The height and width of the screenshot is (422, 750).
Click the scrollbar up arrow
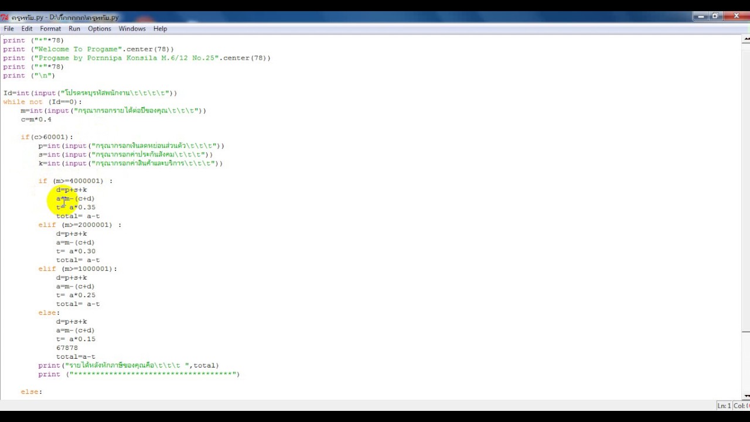(x=745, y=40)
